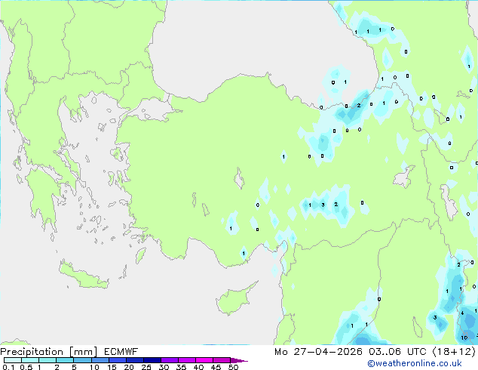Select the '45' legend scale label
Image resolution: width=478 pixels, height=370 pixels.
[x=216, y=367]
